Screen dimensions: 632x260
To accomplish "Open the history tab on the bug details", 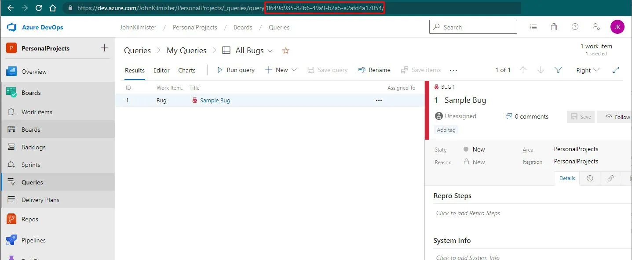I will tap(590, 178).
